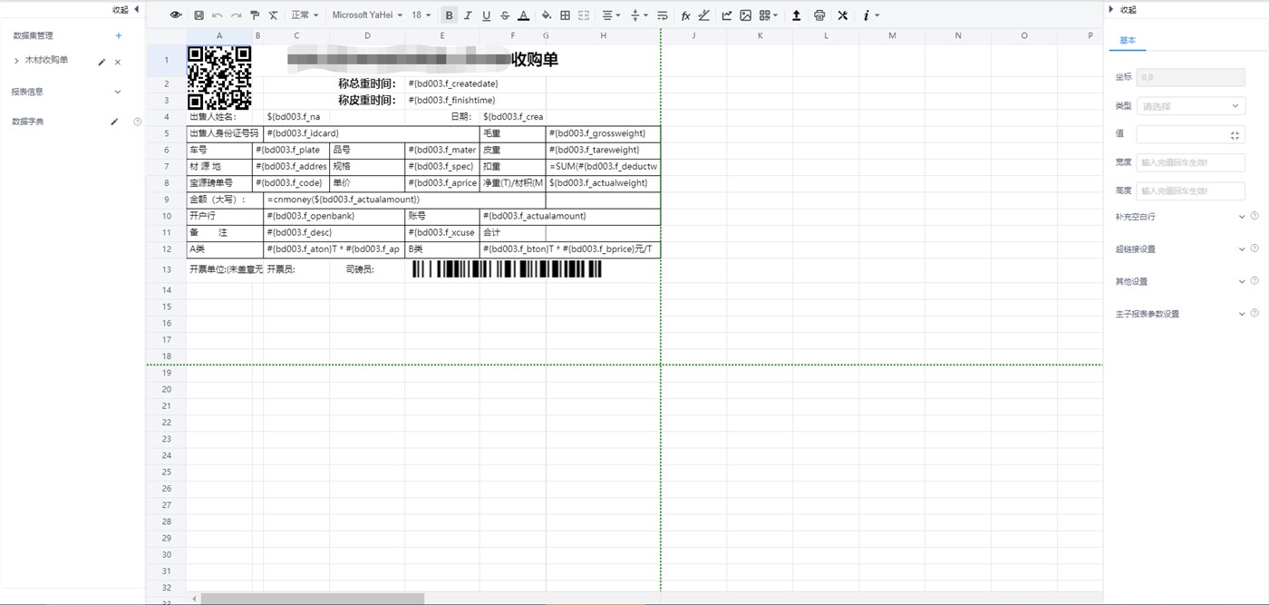The image size is (1269, 605).
Task: Collapse the left panel with 收起
Action: (124, 9)
